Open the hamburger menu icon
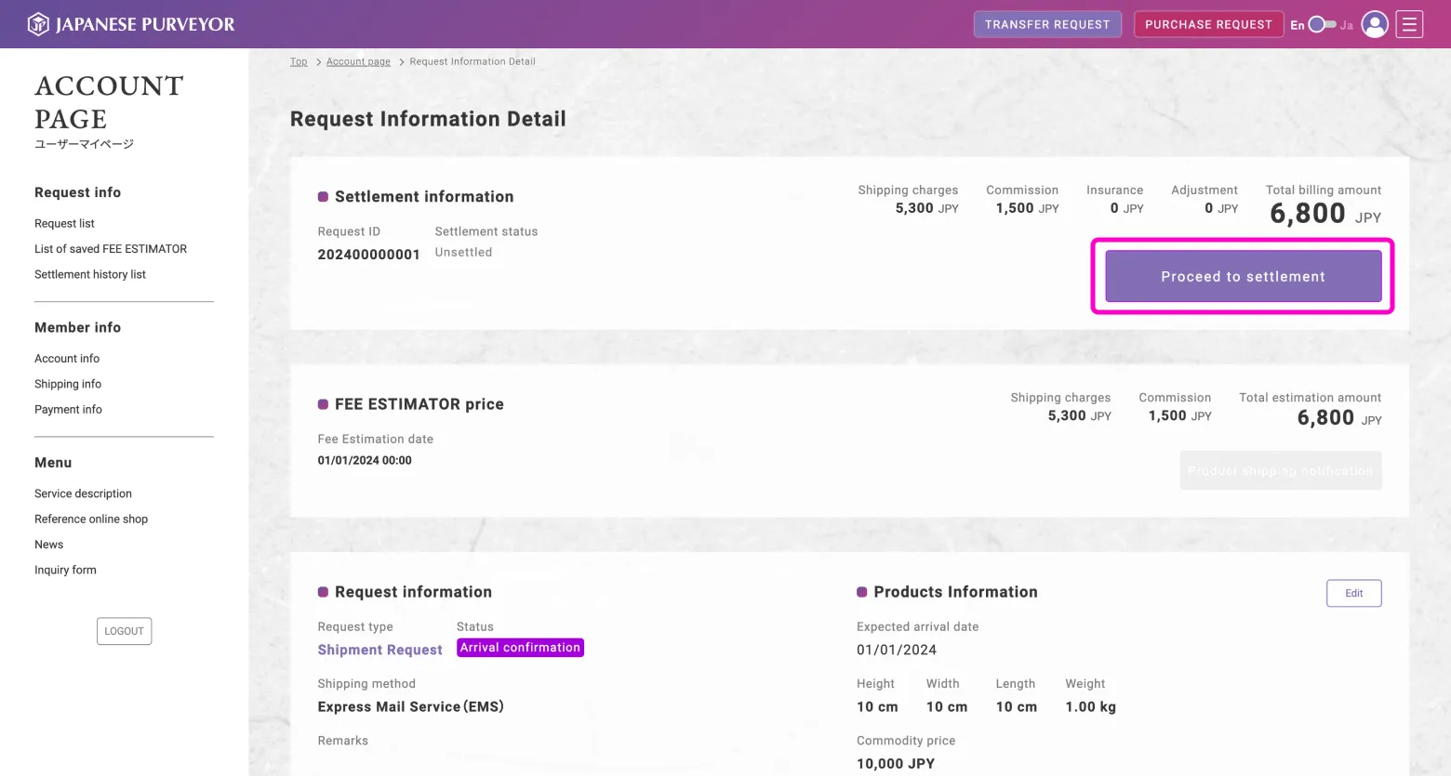 coord(1409,24)
